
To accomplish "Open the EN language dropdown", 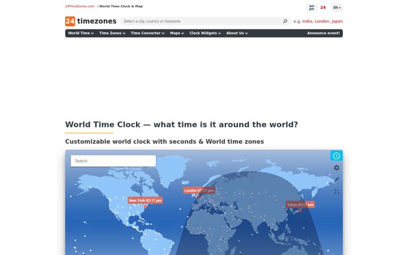I will (x=337, y=7).
